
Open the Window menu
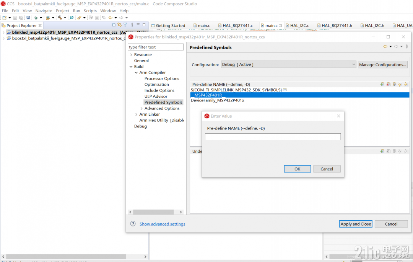pos(108,11)
